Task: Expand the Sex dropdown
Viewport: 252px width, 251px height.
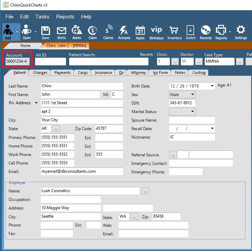Action: click(192, 95)
